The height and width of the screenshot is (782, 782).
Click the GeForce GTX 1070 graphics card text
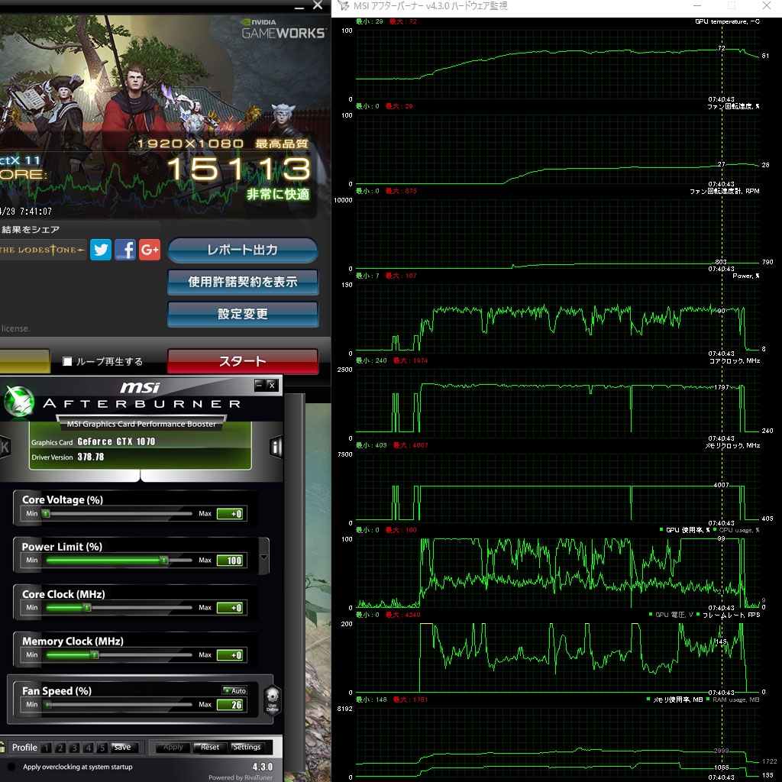tap(116, 442)
